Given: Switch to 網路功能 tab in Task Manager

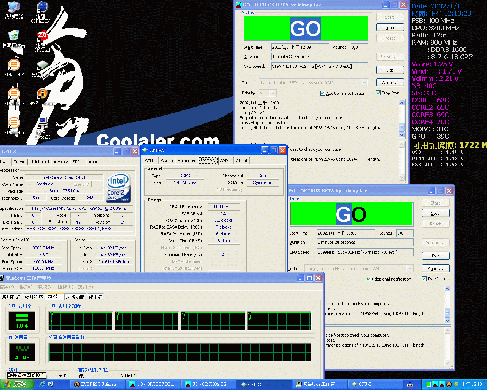Looking at the screenshot, I should point(75,297).
